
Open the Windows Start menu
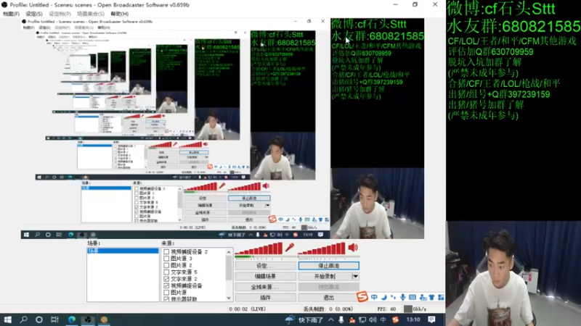pos(8,319)
